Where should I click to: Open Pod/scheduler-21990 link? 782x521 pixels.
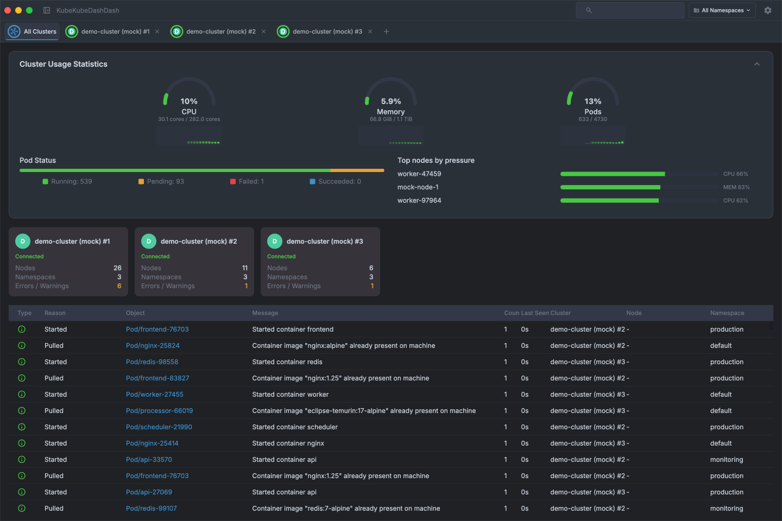(159, 427)
